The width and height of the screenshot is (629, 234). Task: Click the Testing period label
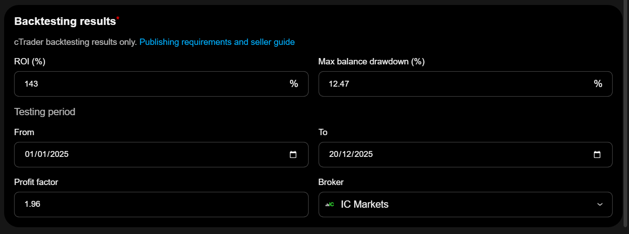pyautogui.click(x=45, y=112)
